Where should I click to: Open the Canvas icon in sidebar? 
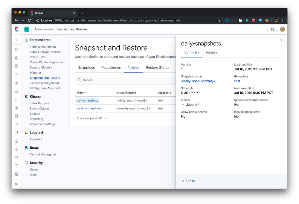(16, 74)
